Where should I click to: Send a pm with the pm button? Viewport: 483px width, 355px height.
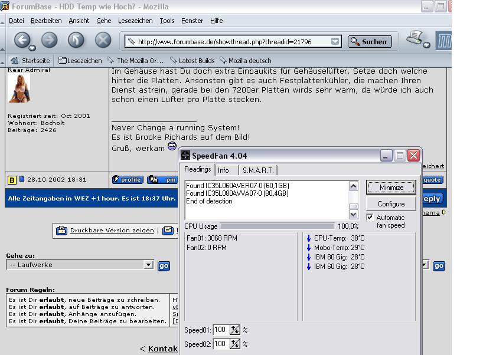coord(162,180)
